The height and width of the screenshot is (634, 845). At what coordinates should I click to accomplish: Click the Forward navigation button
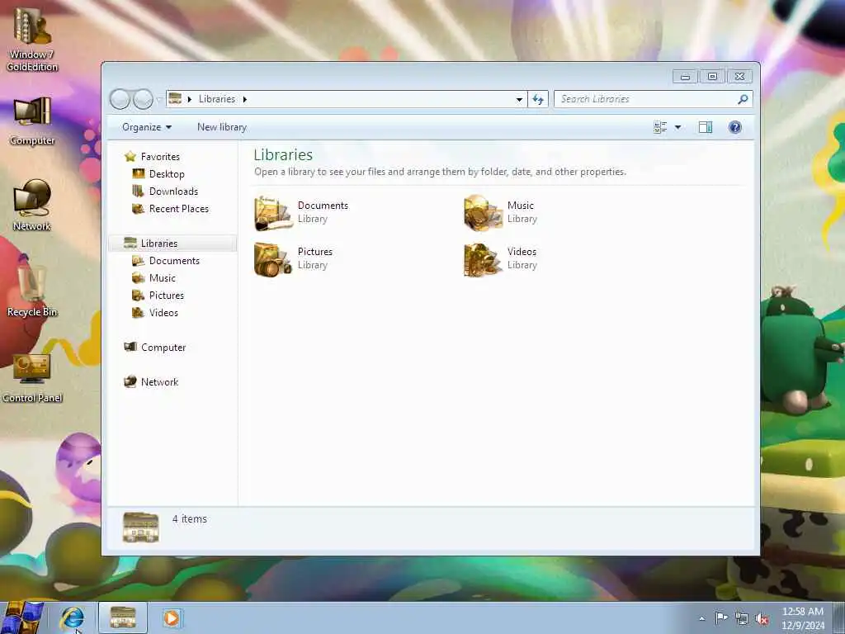[x=143, y=99]
